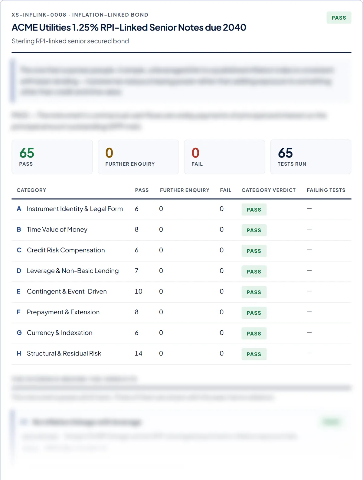Click PASS verdict badge for Credit Risk Compensation
This screenshot has height=480, width=363.
pyautogui.click(x=254, y=251)
